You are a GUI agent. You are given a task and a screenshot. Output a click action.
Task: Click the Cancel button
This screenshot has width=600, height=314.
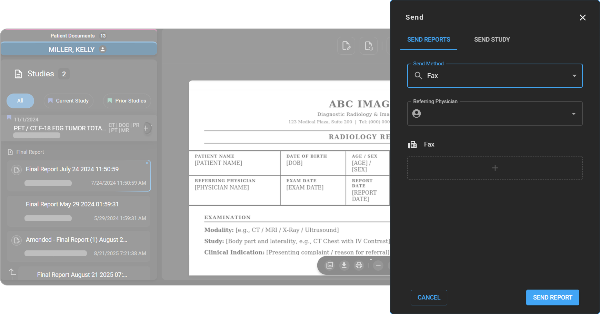click(x=429, y=297)
